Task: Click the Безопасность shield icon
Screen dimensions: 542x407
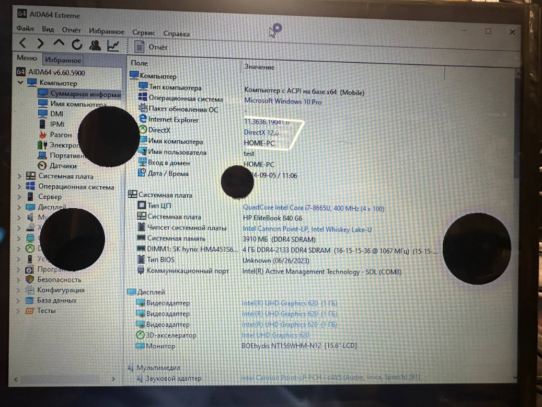Action: 30,279
